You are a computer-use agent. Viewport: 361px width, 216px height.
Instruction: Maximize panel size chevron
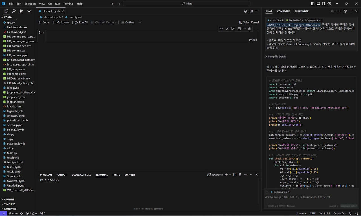(251, 174)
